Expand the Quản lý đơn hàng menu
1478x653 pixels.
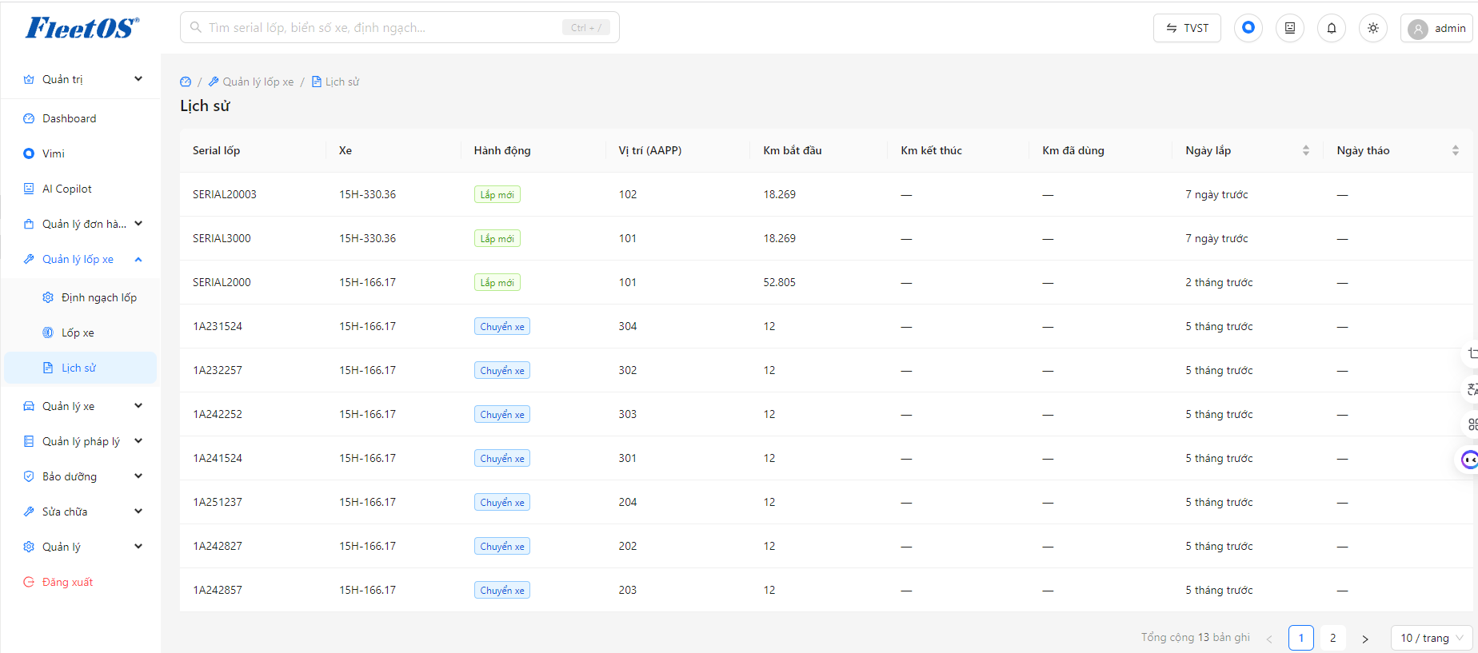click(82, 224)
